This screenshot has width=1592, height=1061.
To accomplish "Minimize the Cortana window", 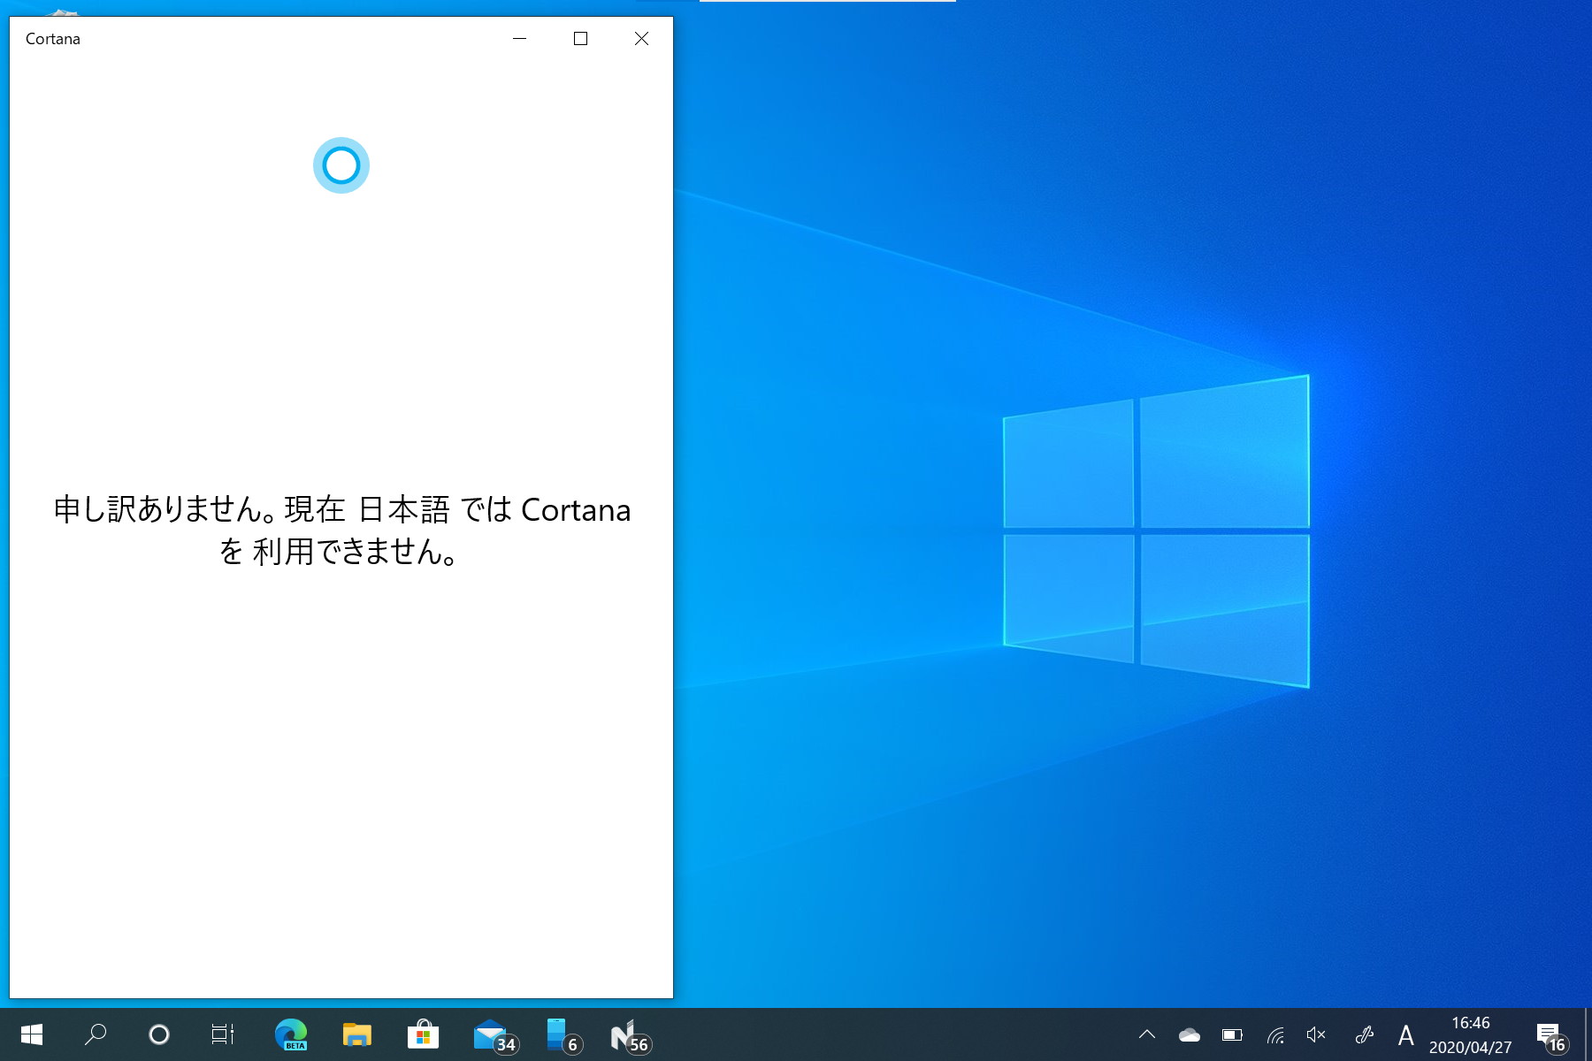I will pos(520,38).
